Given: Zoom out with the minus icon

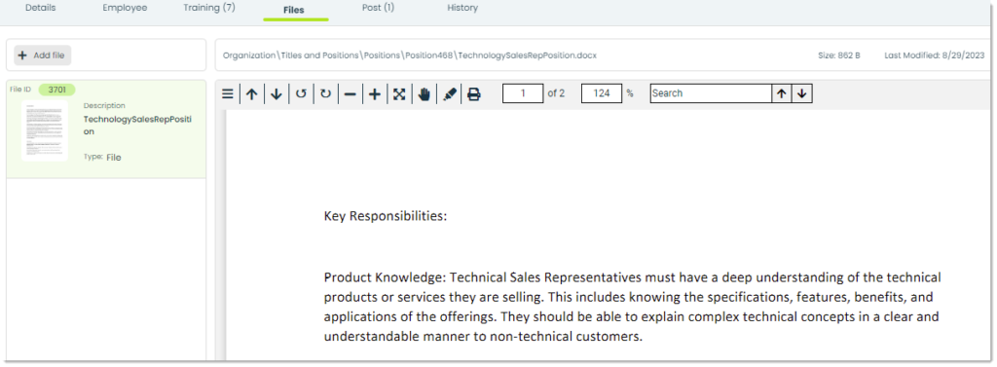Looking at the screenshot, I should (350, 94).
